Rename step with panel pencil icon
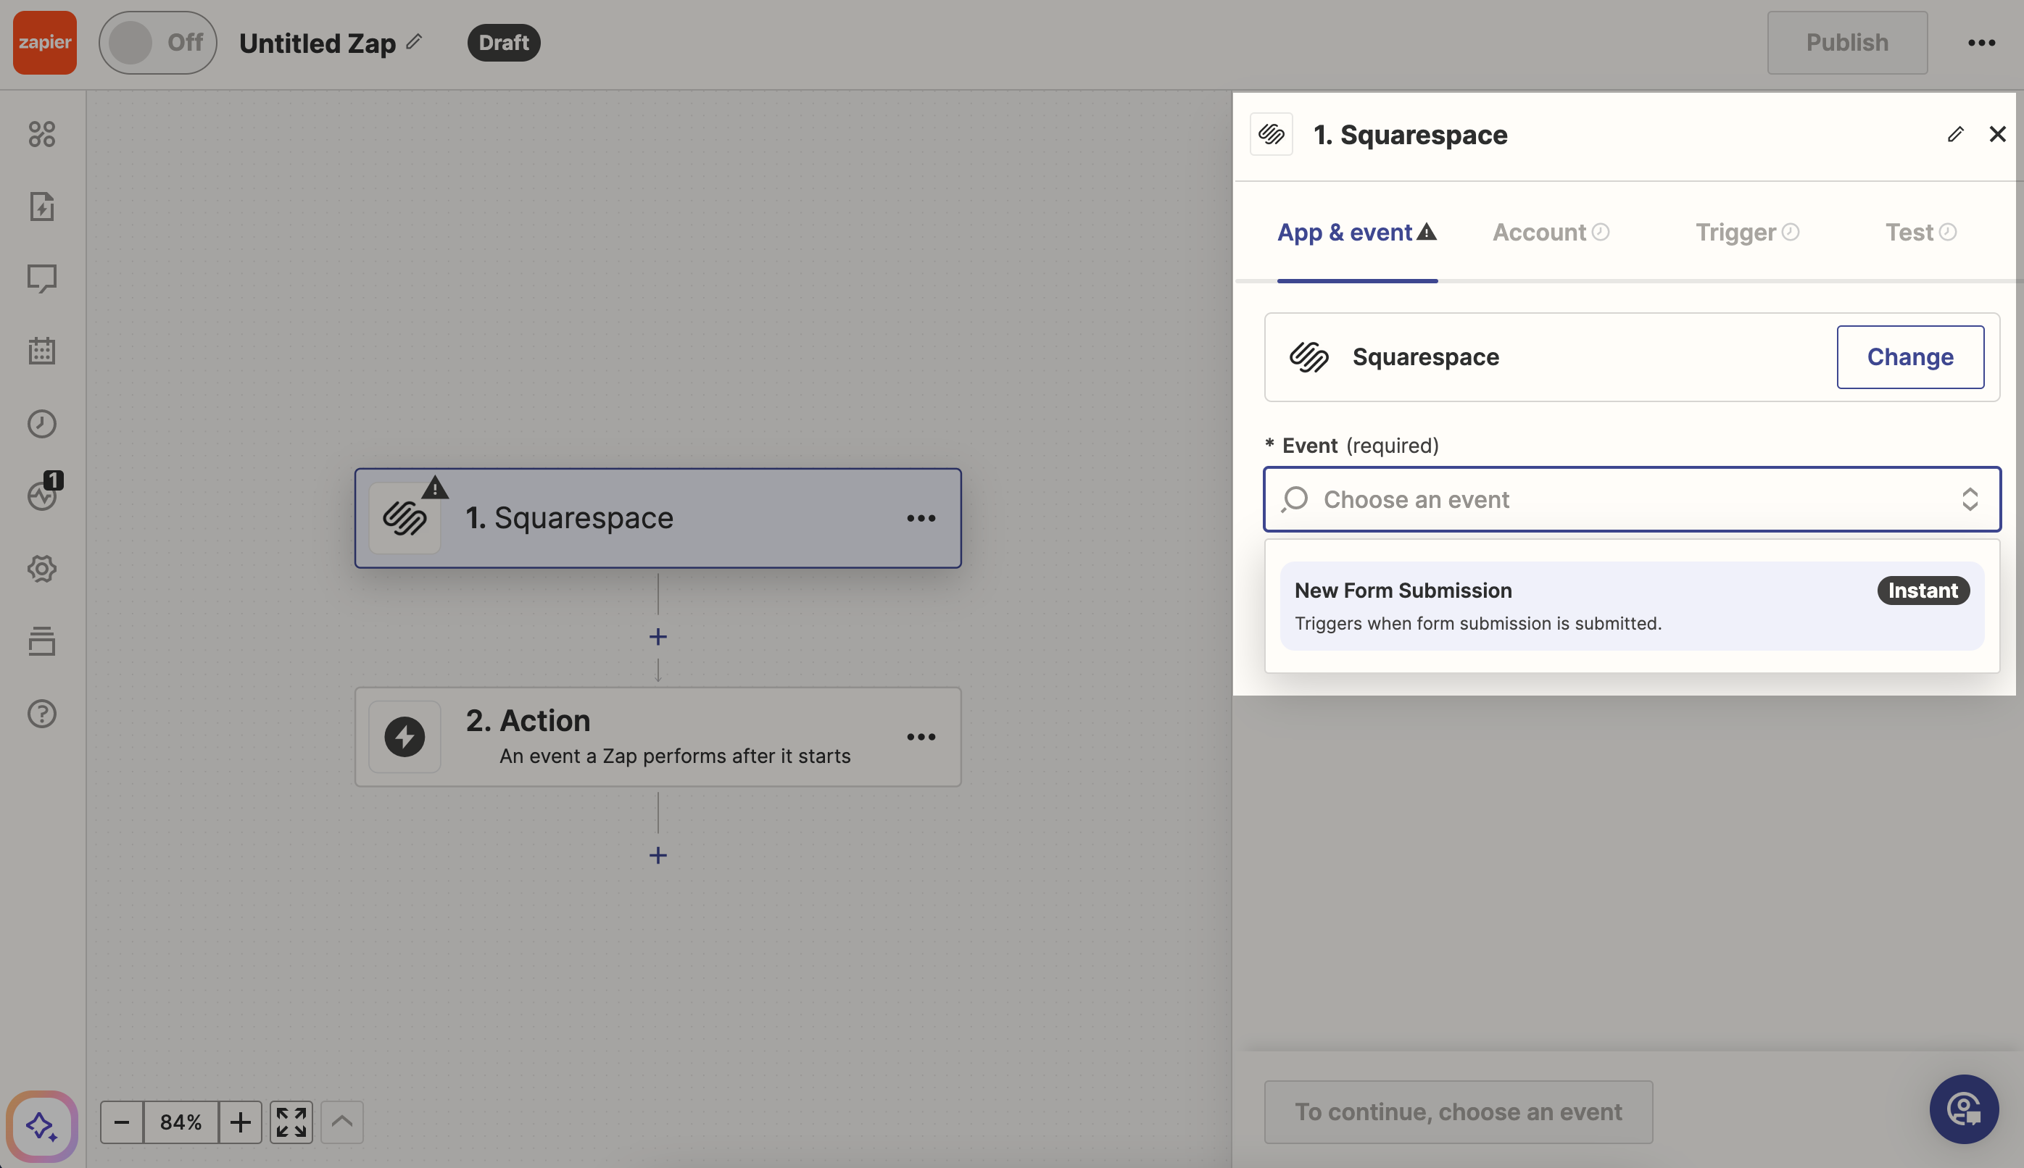2024x1168 pixels. 1955,134
